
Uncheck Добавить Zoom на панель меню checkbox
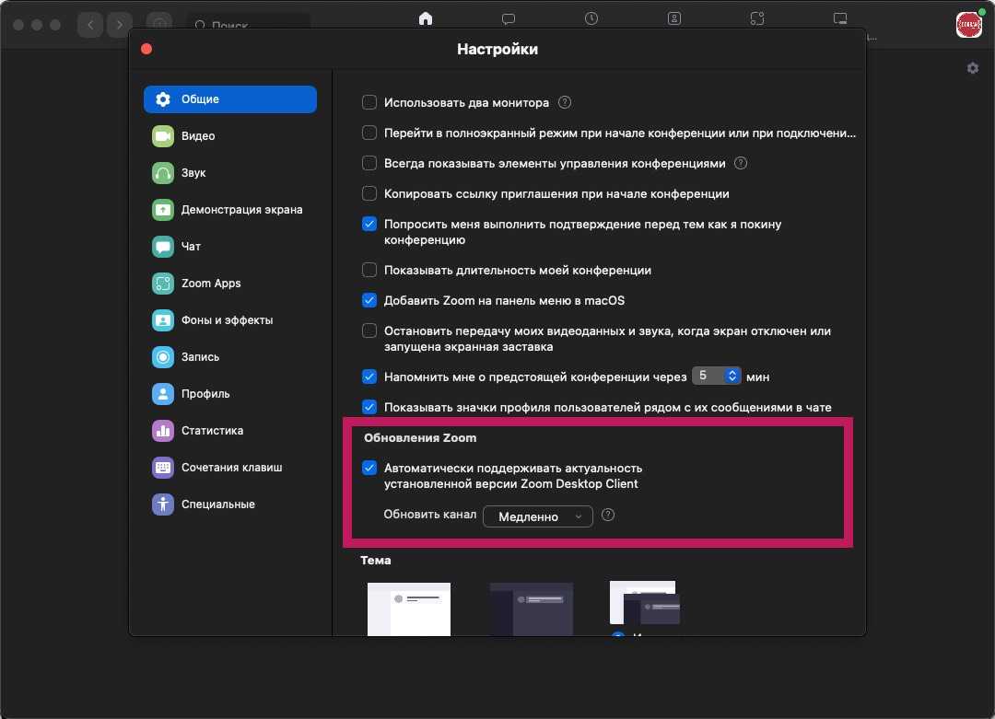(x=369, y=300)
